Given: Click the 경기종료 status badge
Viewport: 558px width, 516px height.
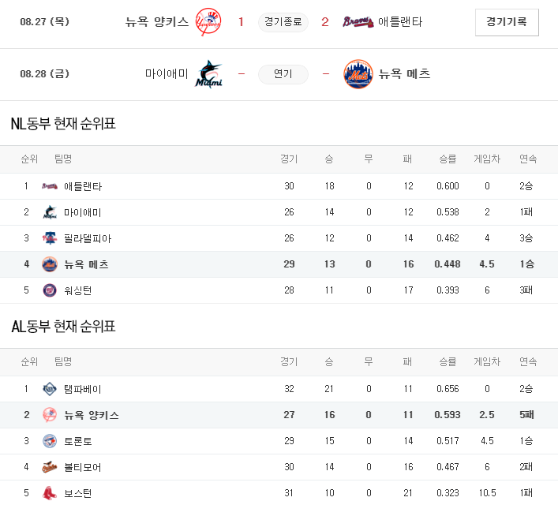Looking at the screenshot, I should point(283,22).
